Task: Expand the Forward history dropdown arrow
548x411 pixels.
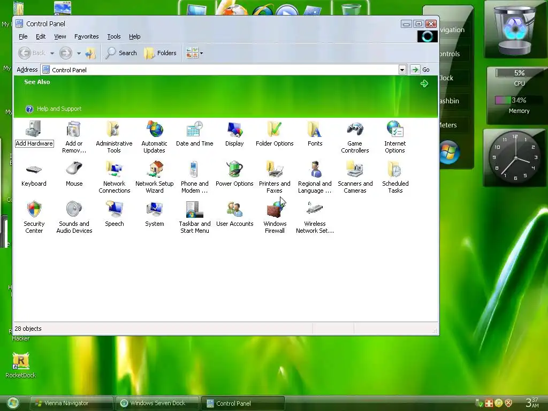Action: tap(79, 54)
